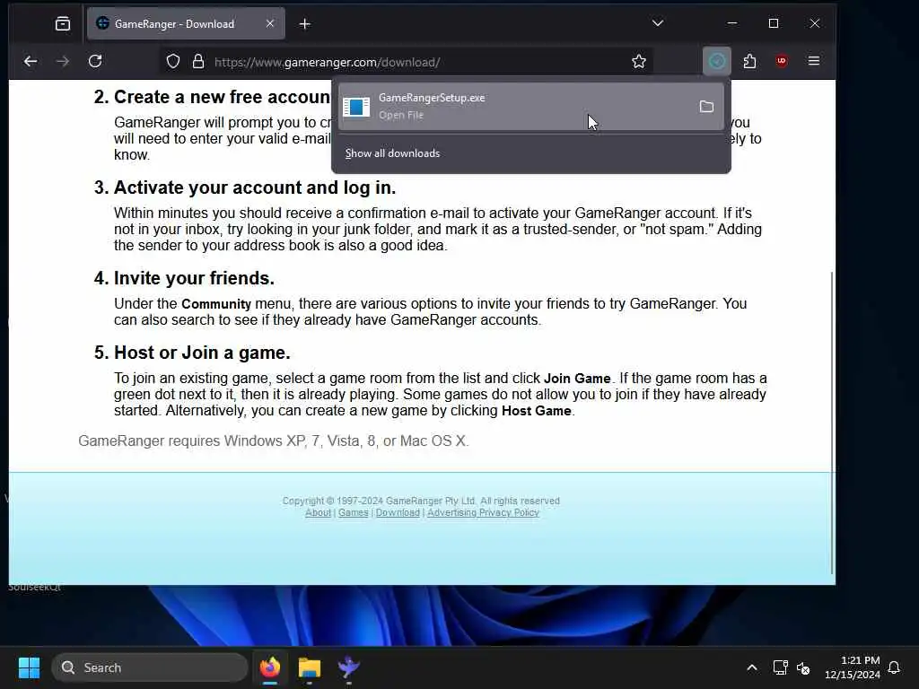Open the Extensions puzzle icon
This screenshot has height=689, width=919.
pos(749,61)
